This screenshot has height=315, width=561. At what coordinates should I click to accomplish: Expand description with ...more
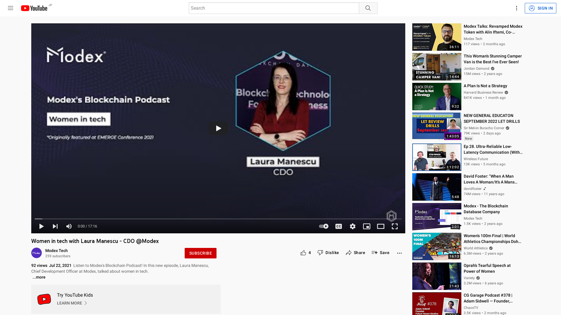(39, 277)
